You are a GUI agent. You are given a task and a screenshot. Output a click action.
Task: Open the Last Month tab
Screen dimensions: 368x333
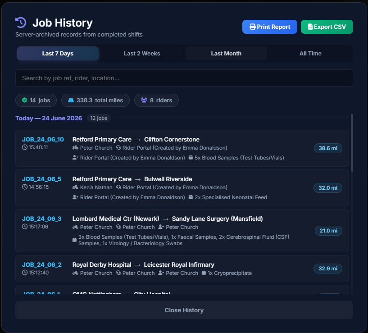point(226,53)
